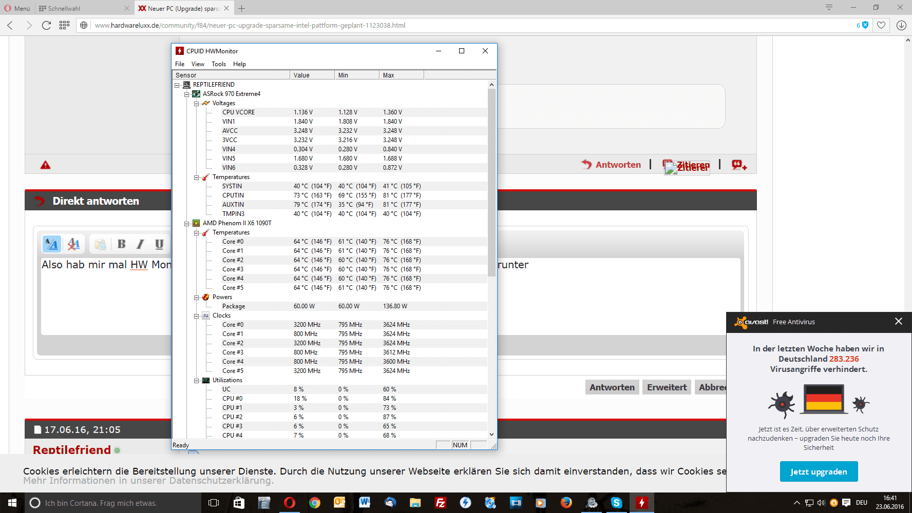This screenshot has height=513, width=912.
Task: Click the Reptilefriend username link
Action: click(72, 449)
